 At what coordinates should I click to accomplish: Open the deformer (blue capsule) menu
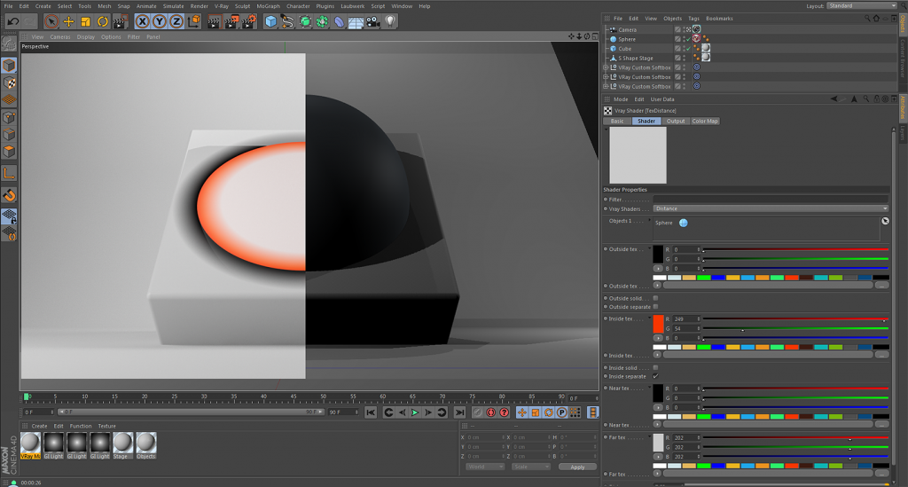point(340,22)
